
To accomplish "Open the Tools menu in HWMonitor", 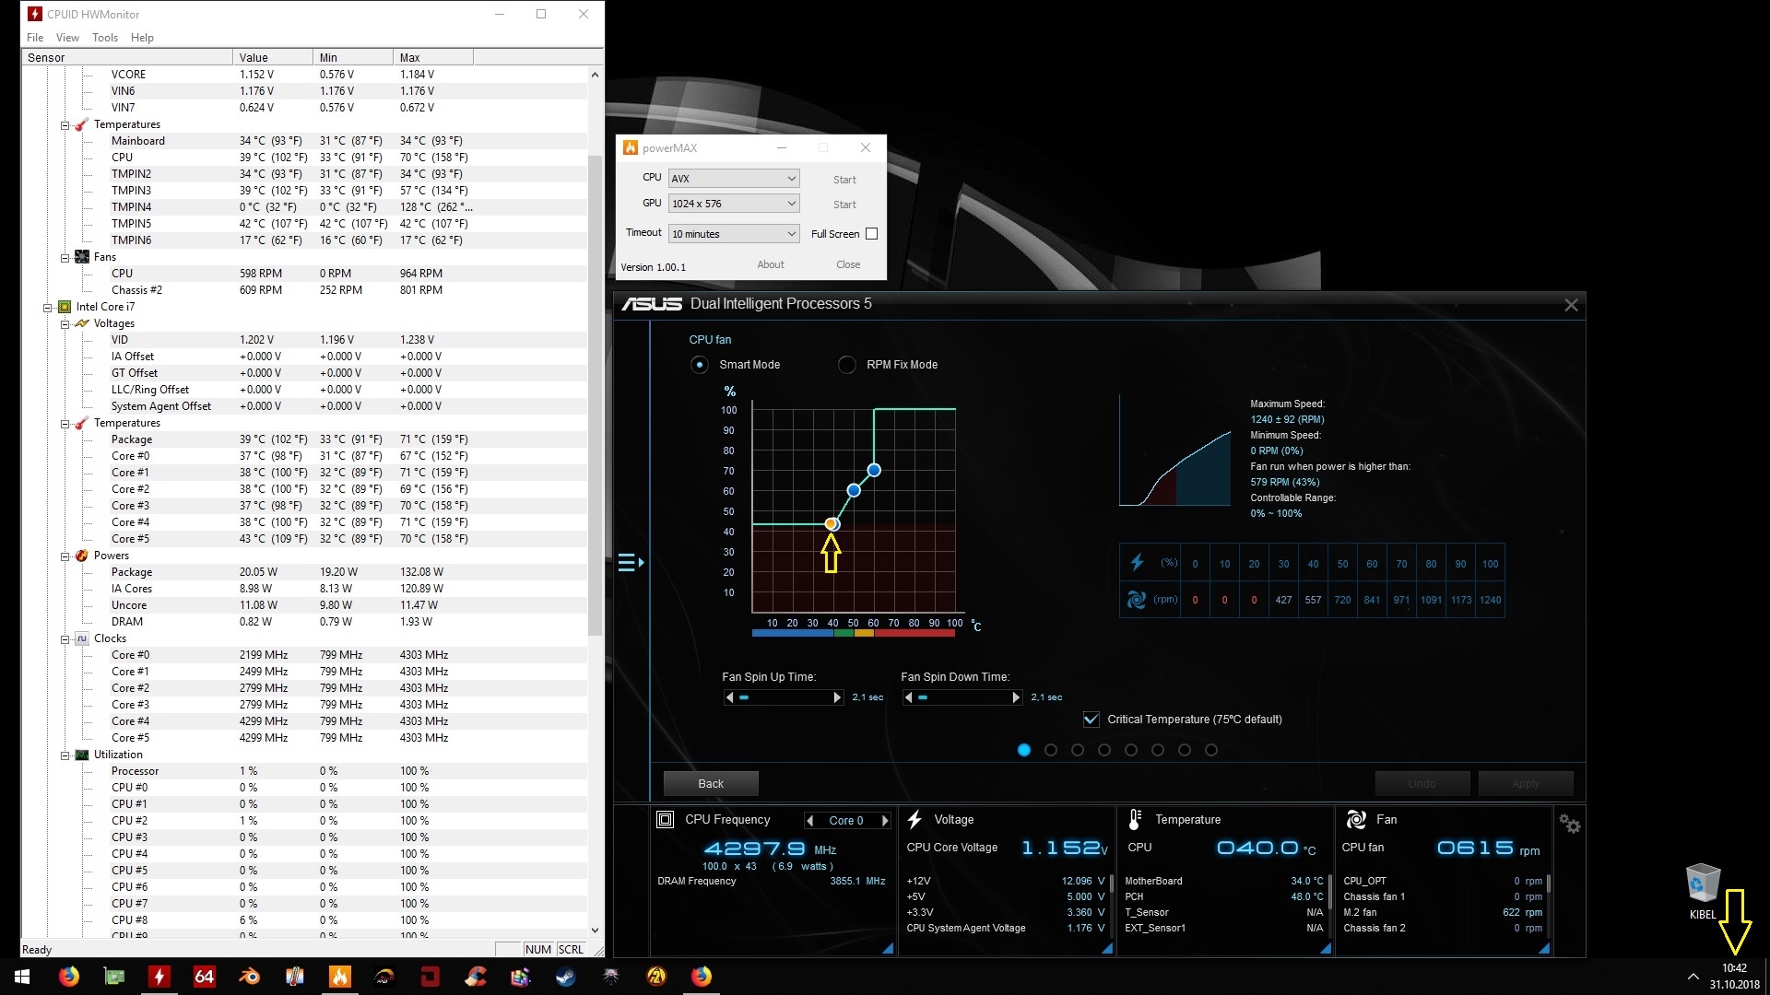I will [104, 38].
